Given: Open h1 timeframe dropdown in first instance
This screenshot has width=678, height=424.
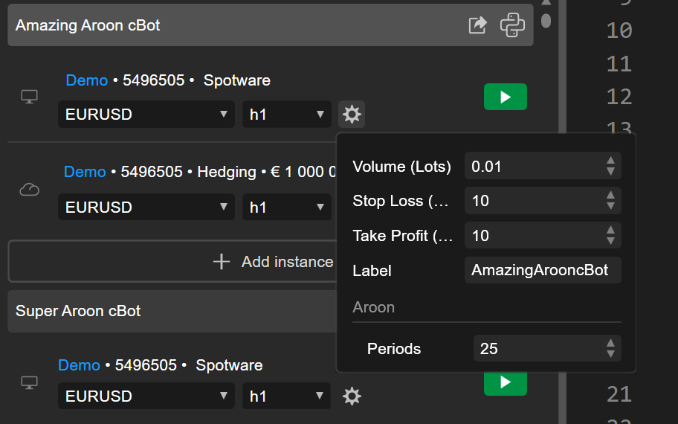Looking at the screenshot, I should (286, 115).
